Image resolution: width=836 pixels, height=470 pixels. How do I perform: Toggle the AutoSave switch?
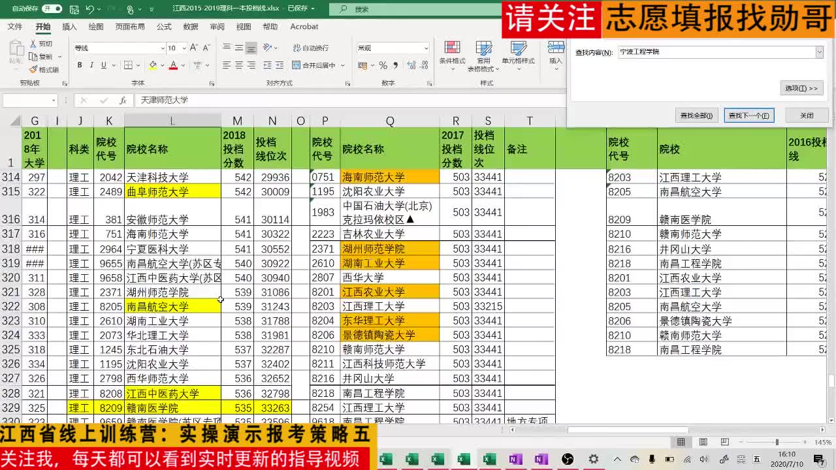52,9
